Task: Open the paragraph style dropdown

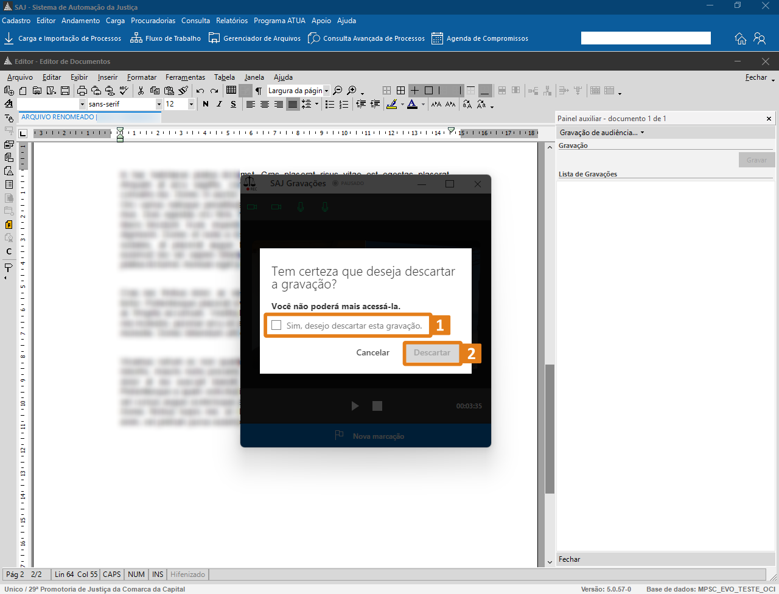Action: click(x=82, y=104)
